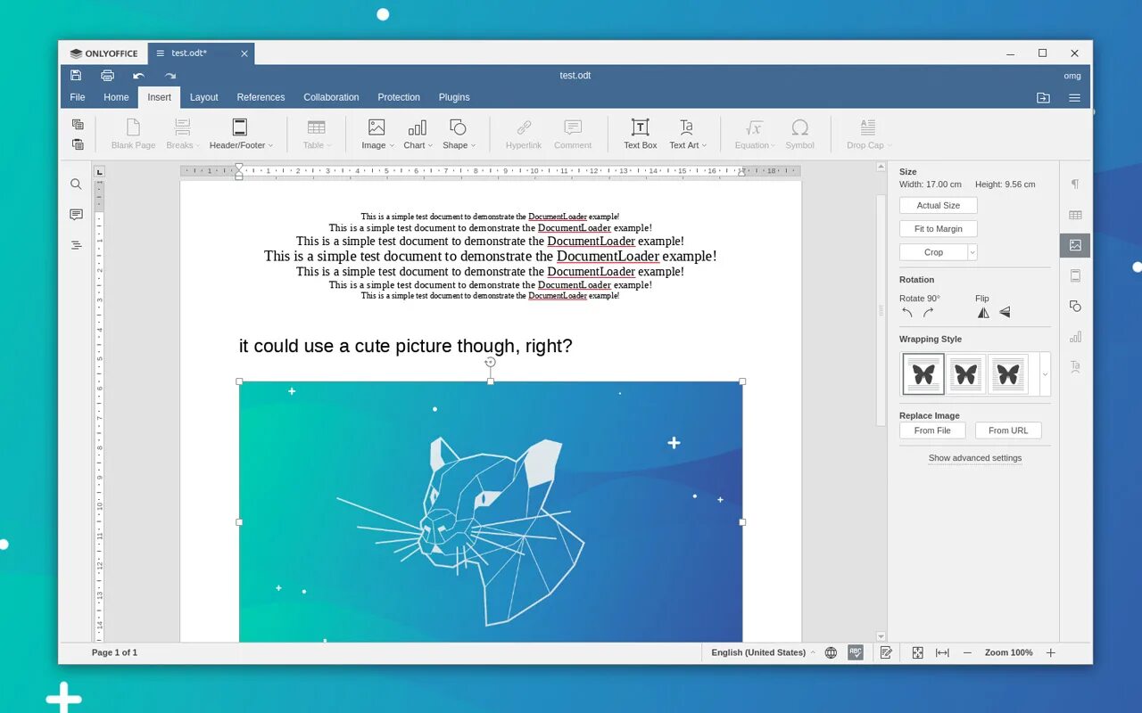Viewport: 1142px width, 713px height.
Task: Zoom out with minus button
Action: click(967, 652)
